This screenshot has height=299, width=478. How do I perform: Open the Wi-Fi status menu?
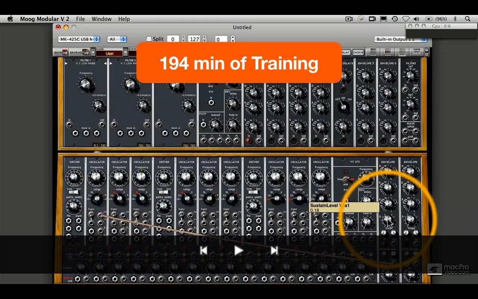point(406,19)
